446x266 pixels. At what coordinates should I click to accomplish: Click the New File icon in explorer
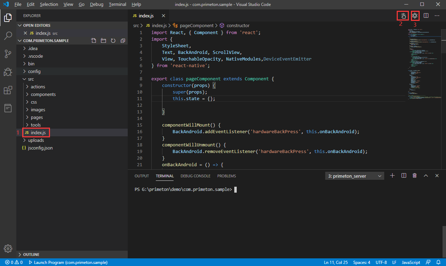tap(94, 41)
